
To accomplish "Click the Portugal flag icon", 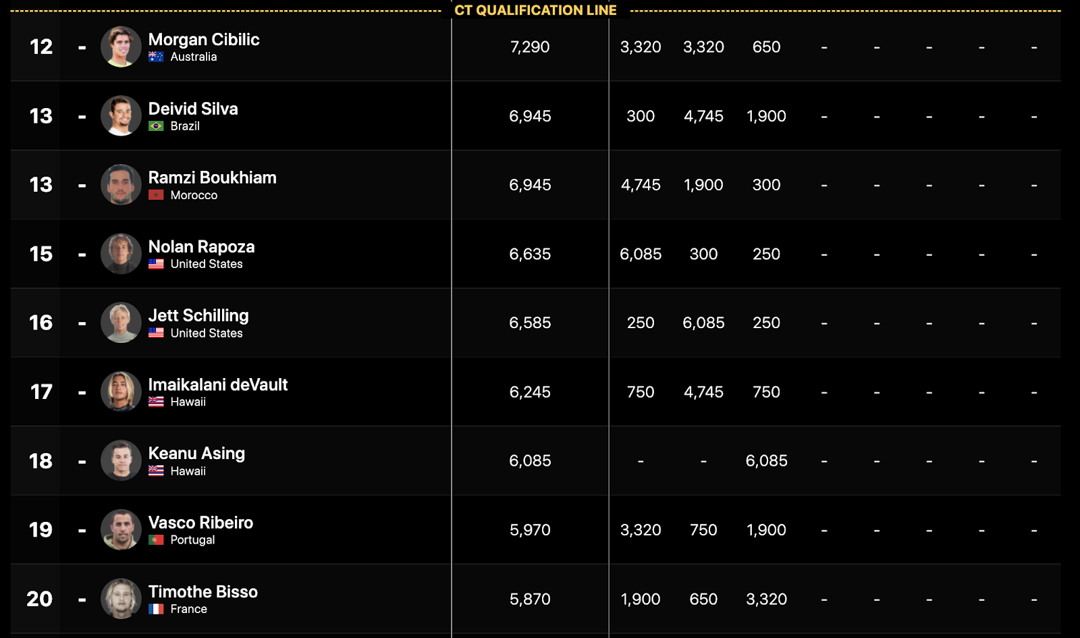I will (156, 540).
